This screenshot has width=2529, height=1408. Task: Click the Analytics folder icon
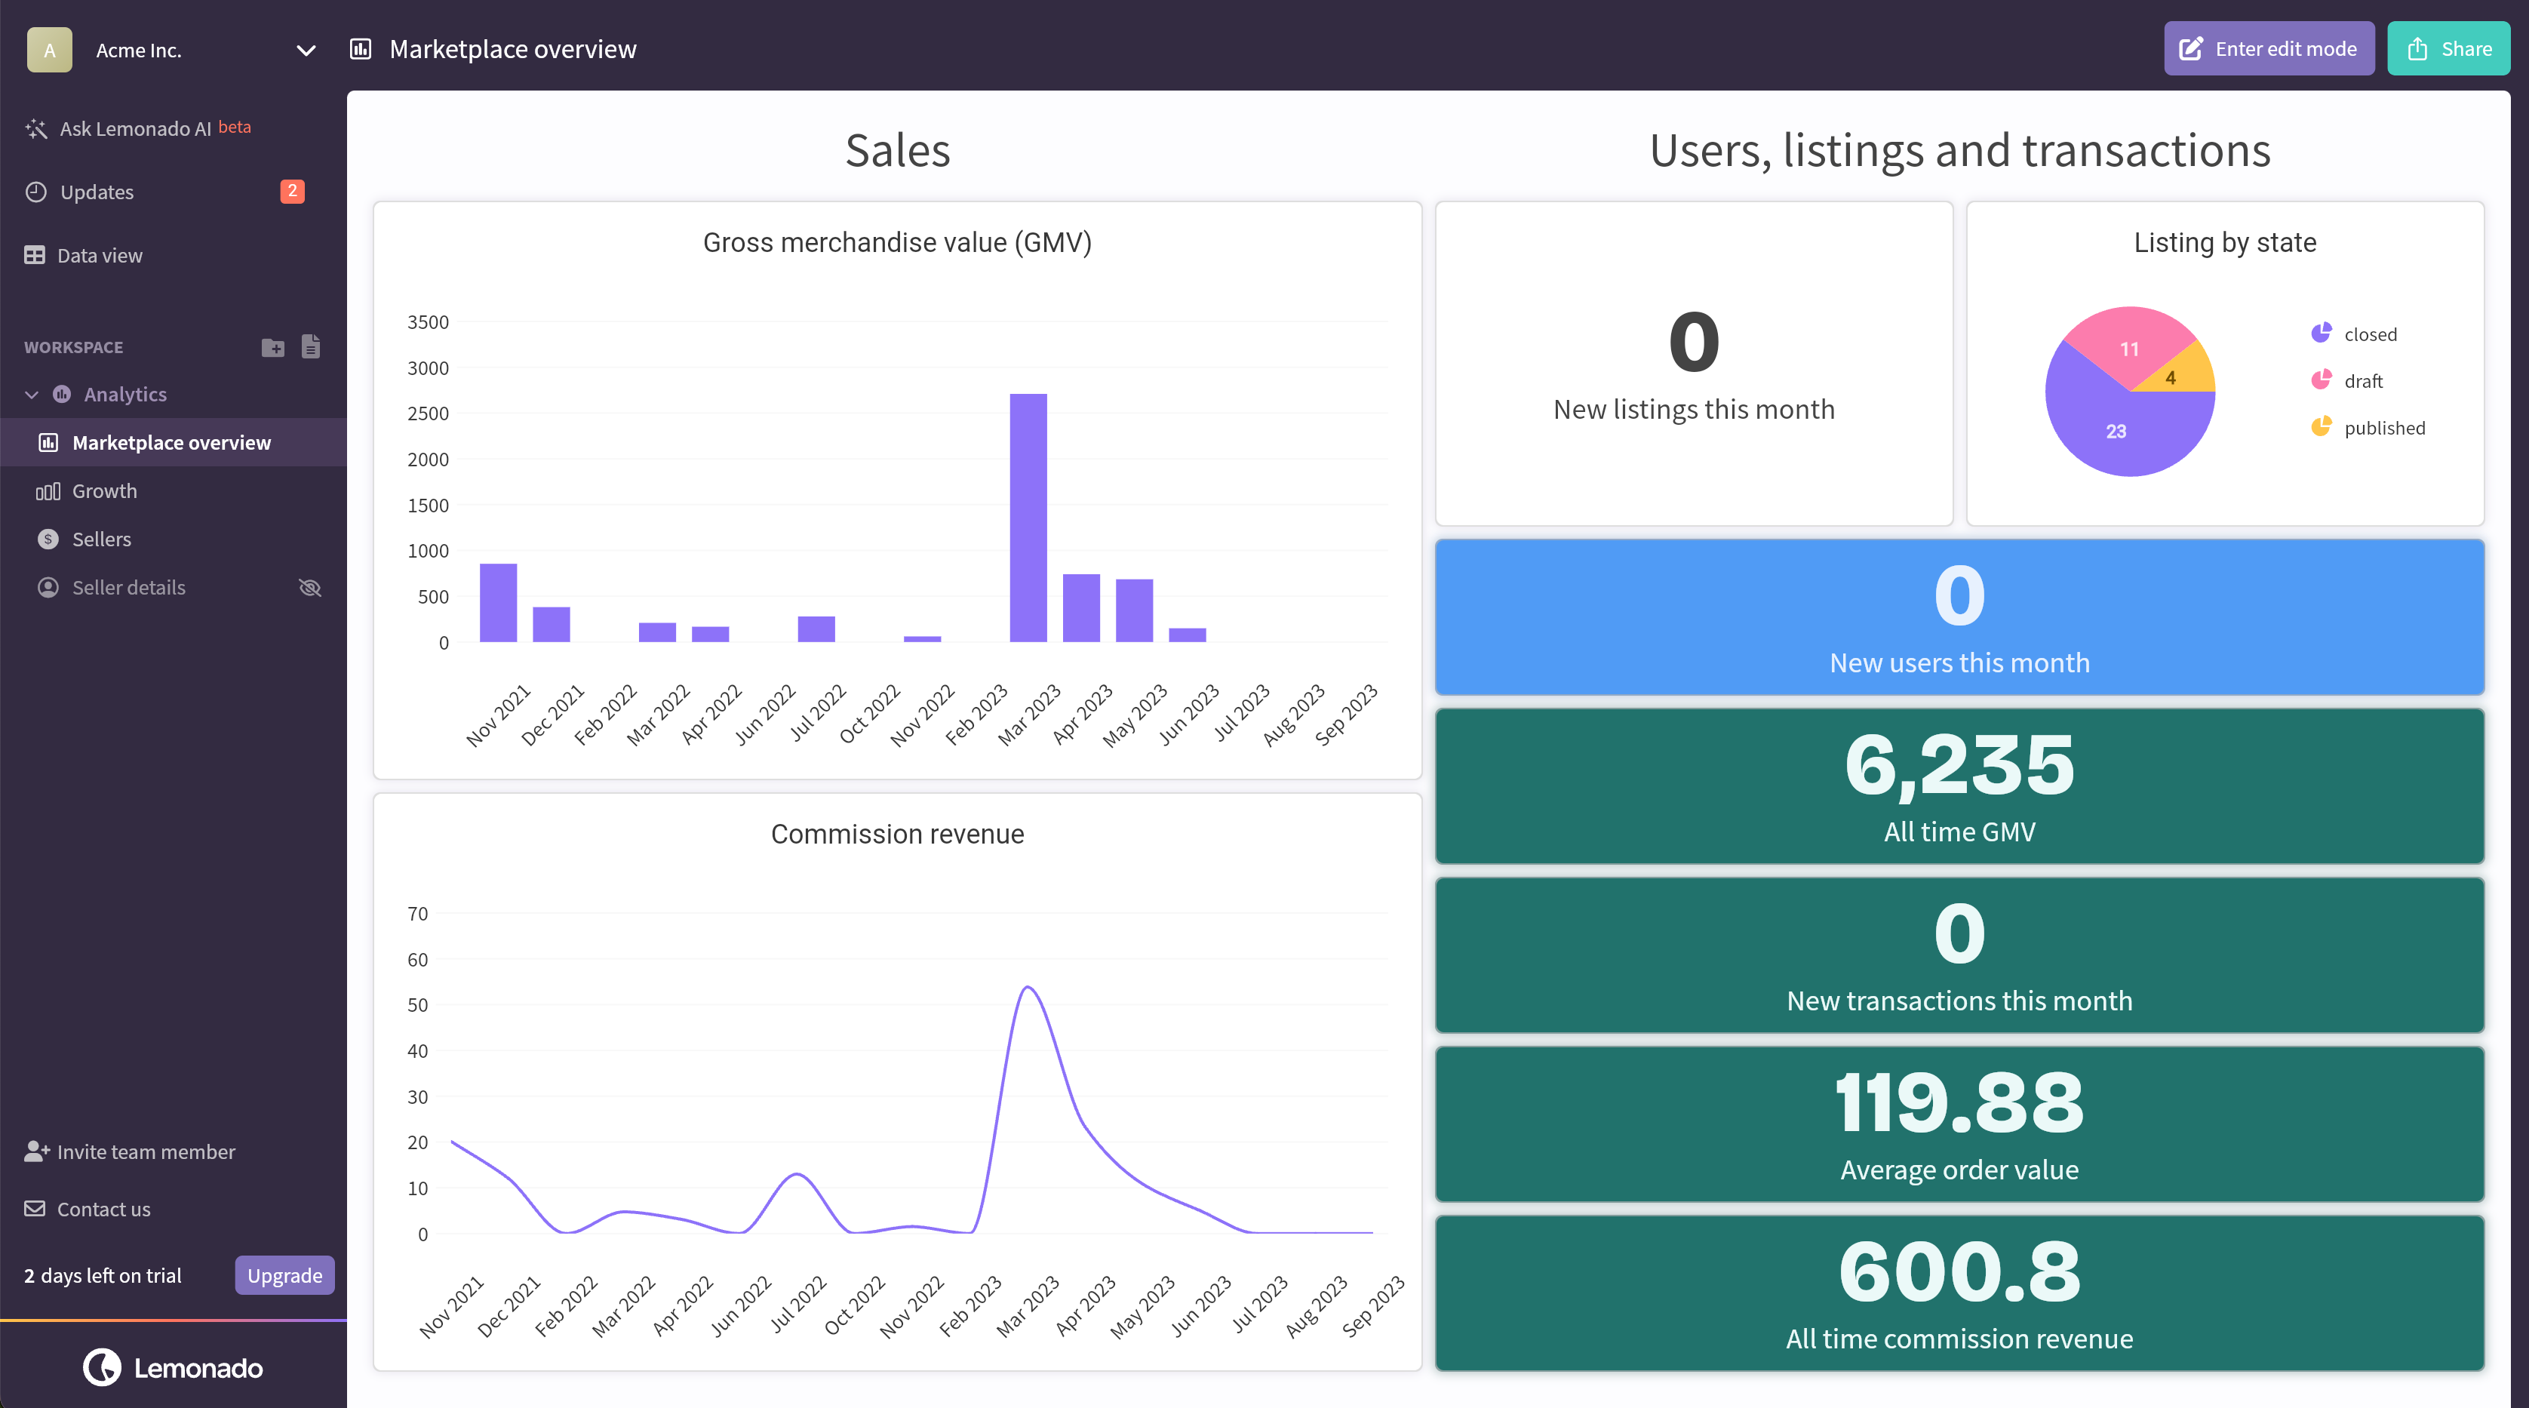coord(62,394)
